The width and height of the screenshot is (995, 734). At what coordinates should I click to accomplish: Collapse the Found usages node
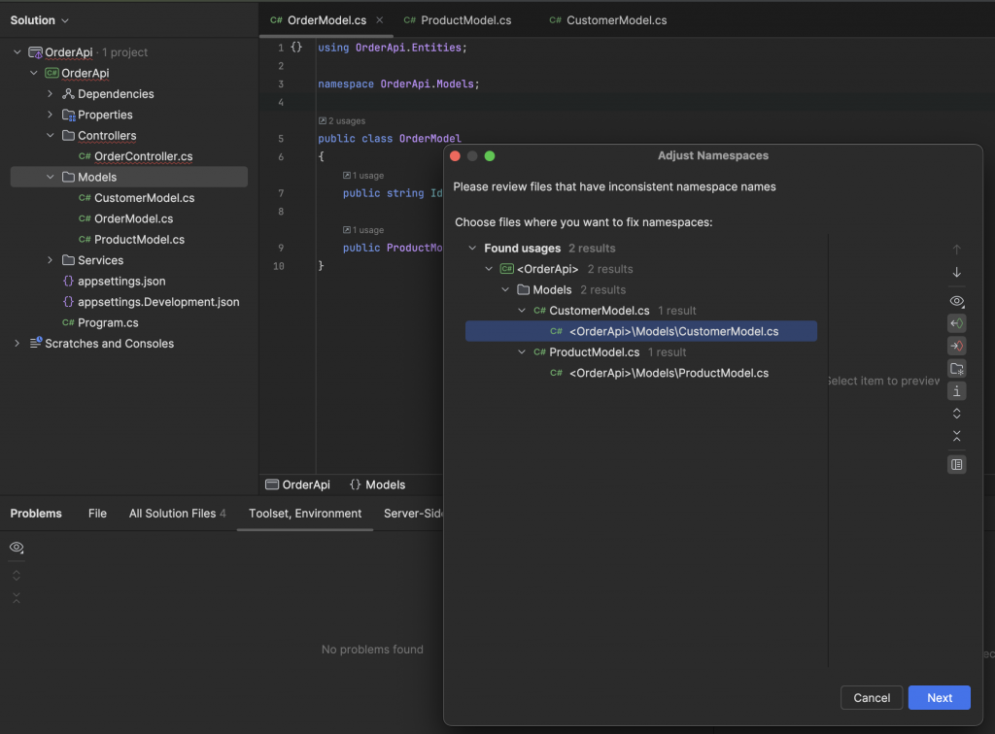tap(473, 249)
